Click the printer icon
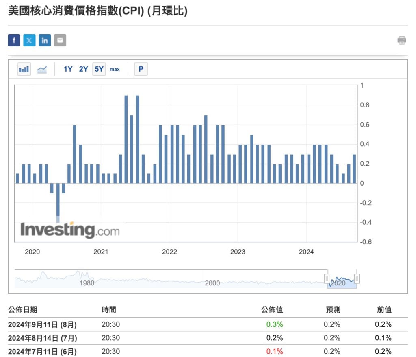416x357 pixels. (x=402, y=40)
